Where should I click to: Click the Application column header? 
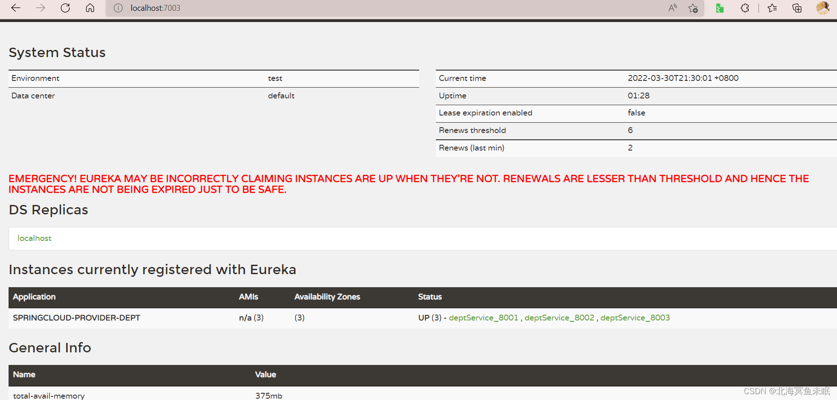[x=34, y=297]
